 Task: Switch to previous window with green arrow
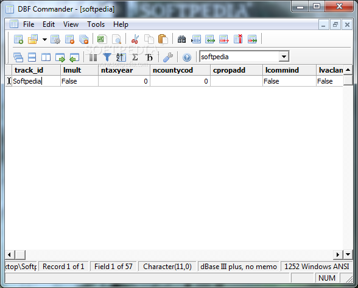click(74, 57)
